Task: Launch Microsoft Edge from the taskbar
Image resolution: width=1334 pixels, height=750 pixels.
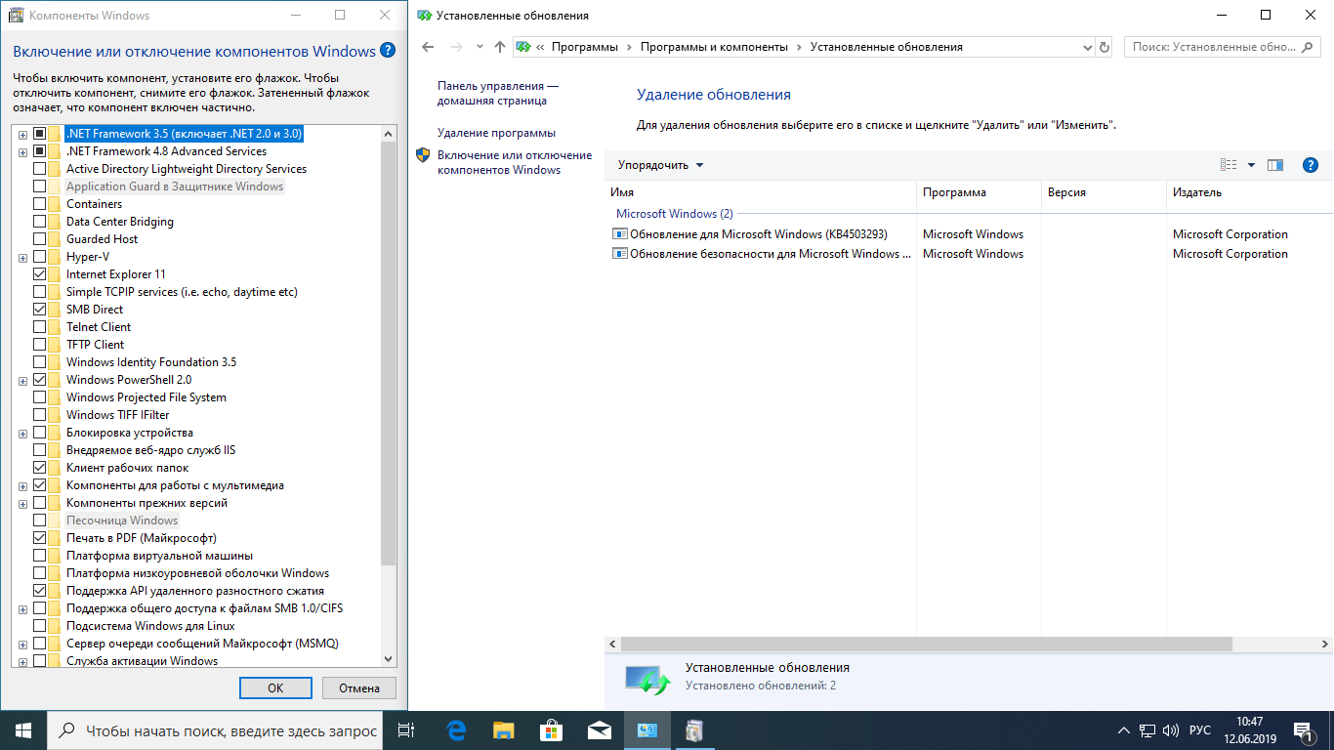Action: click(x=456, y=730)
